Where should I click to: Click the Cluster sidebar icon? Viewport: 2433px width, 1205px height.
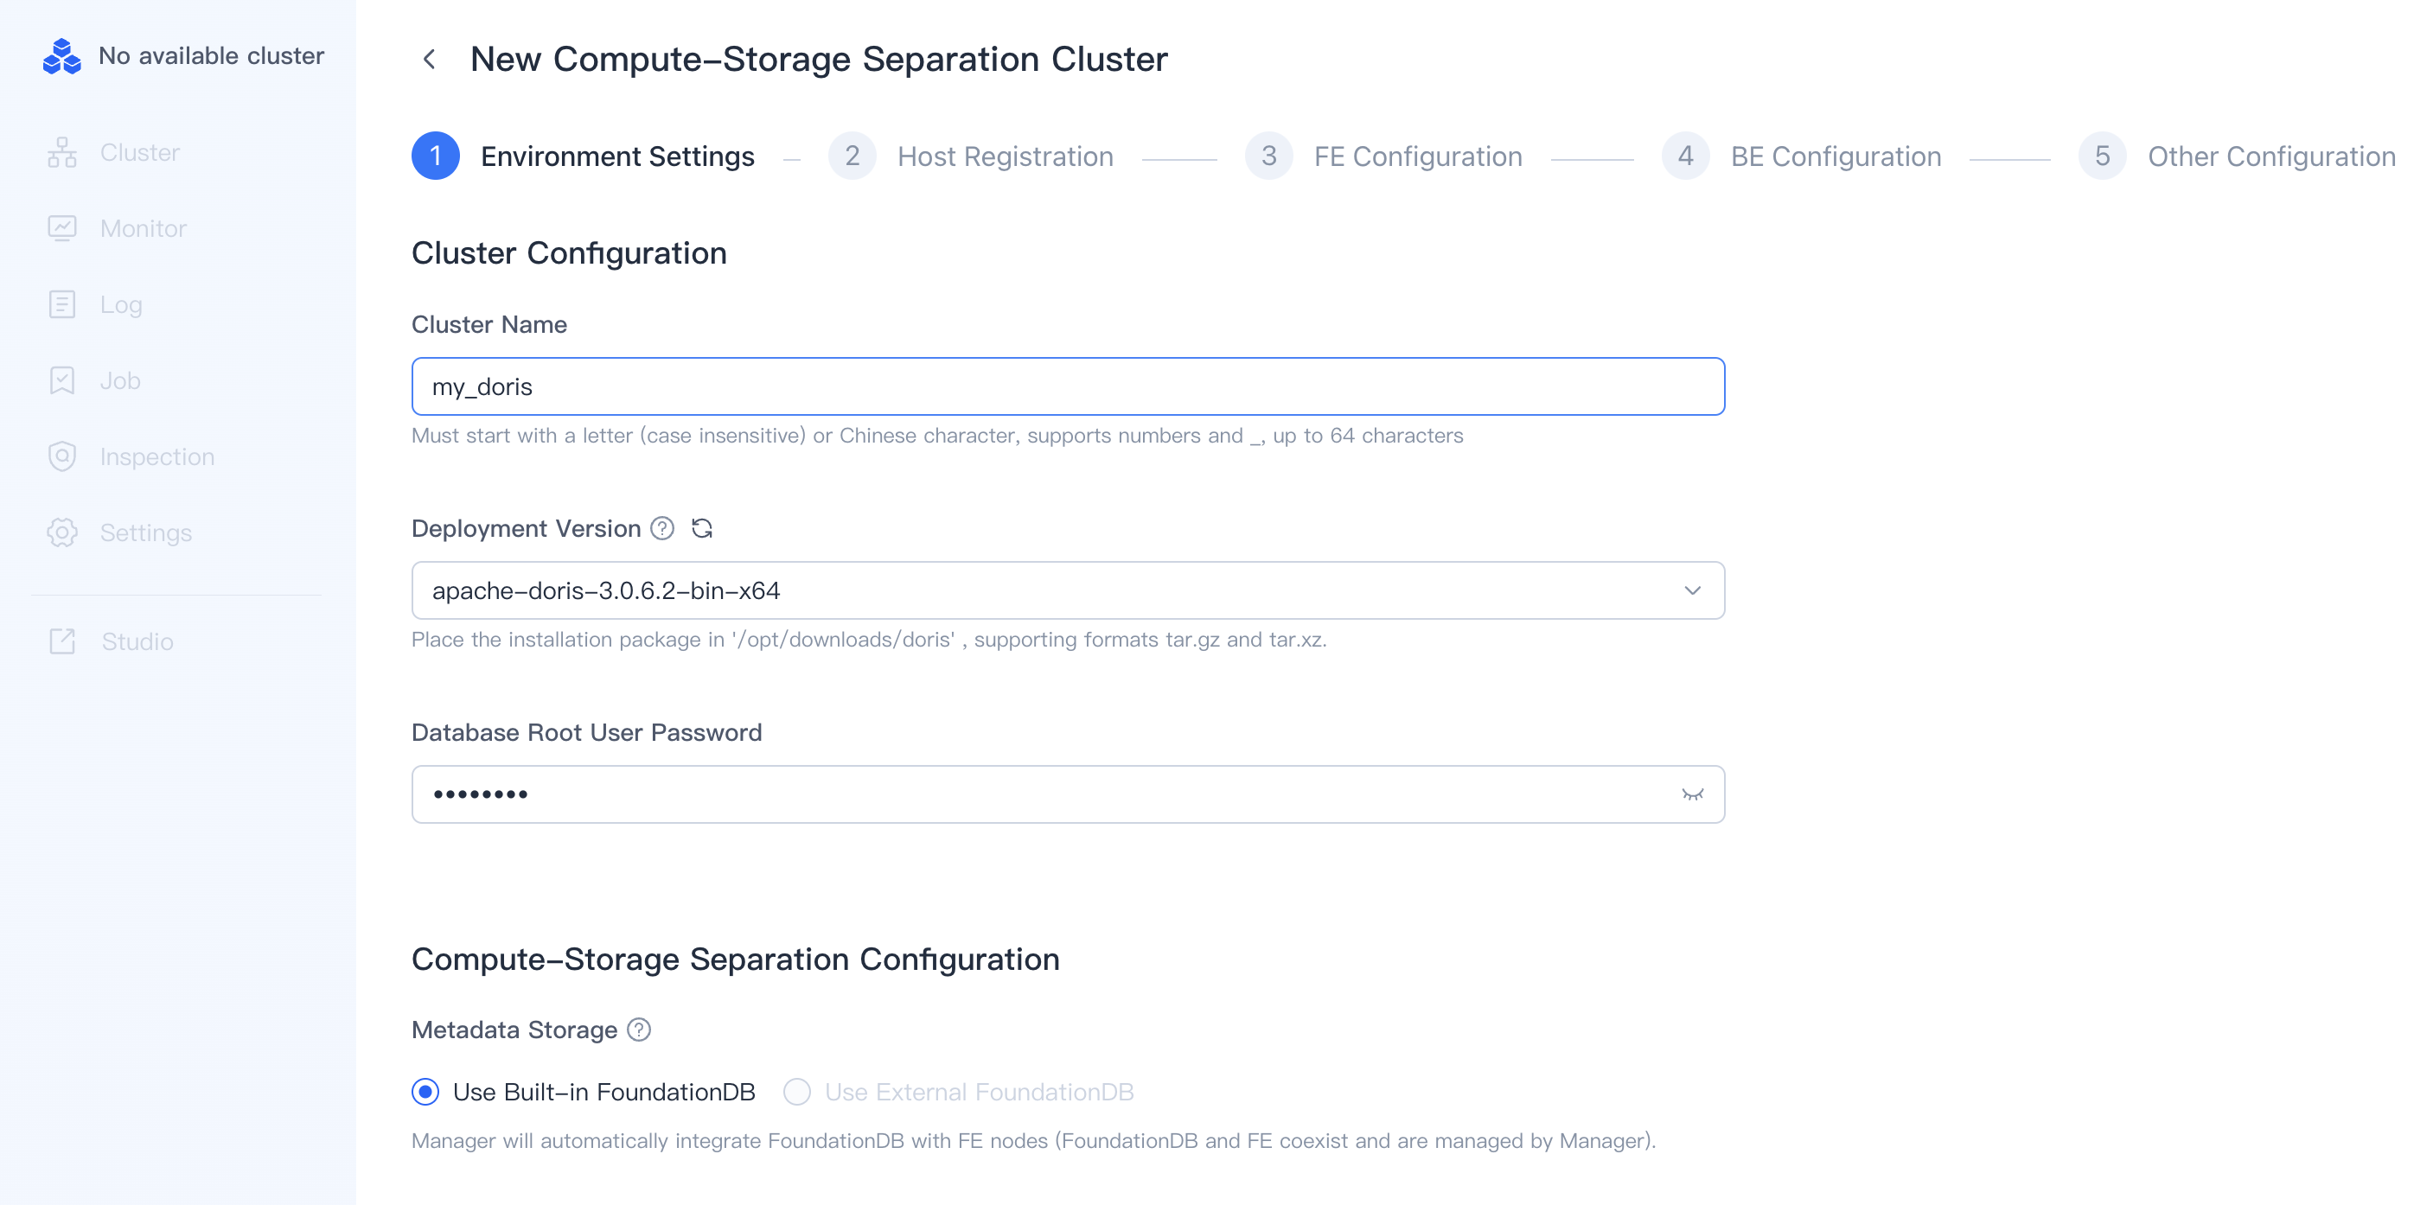point(62,152)
